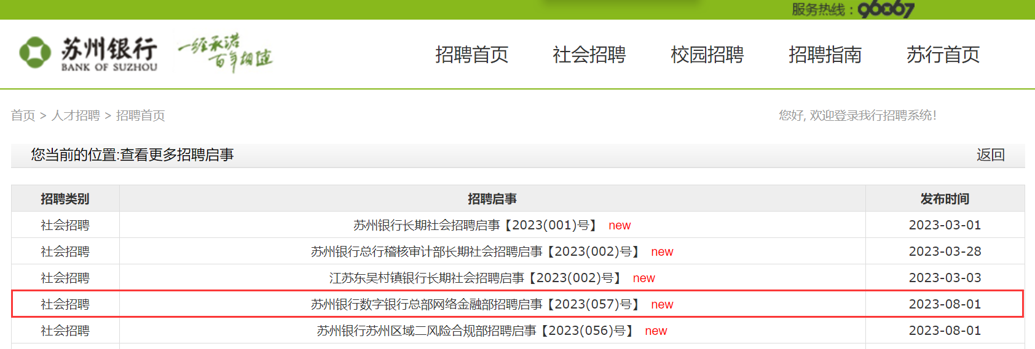Click 社会招聘 cell in the 2023-03-28 row
The image size is (1035, 349).
[65, 251]
